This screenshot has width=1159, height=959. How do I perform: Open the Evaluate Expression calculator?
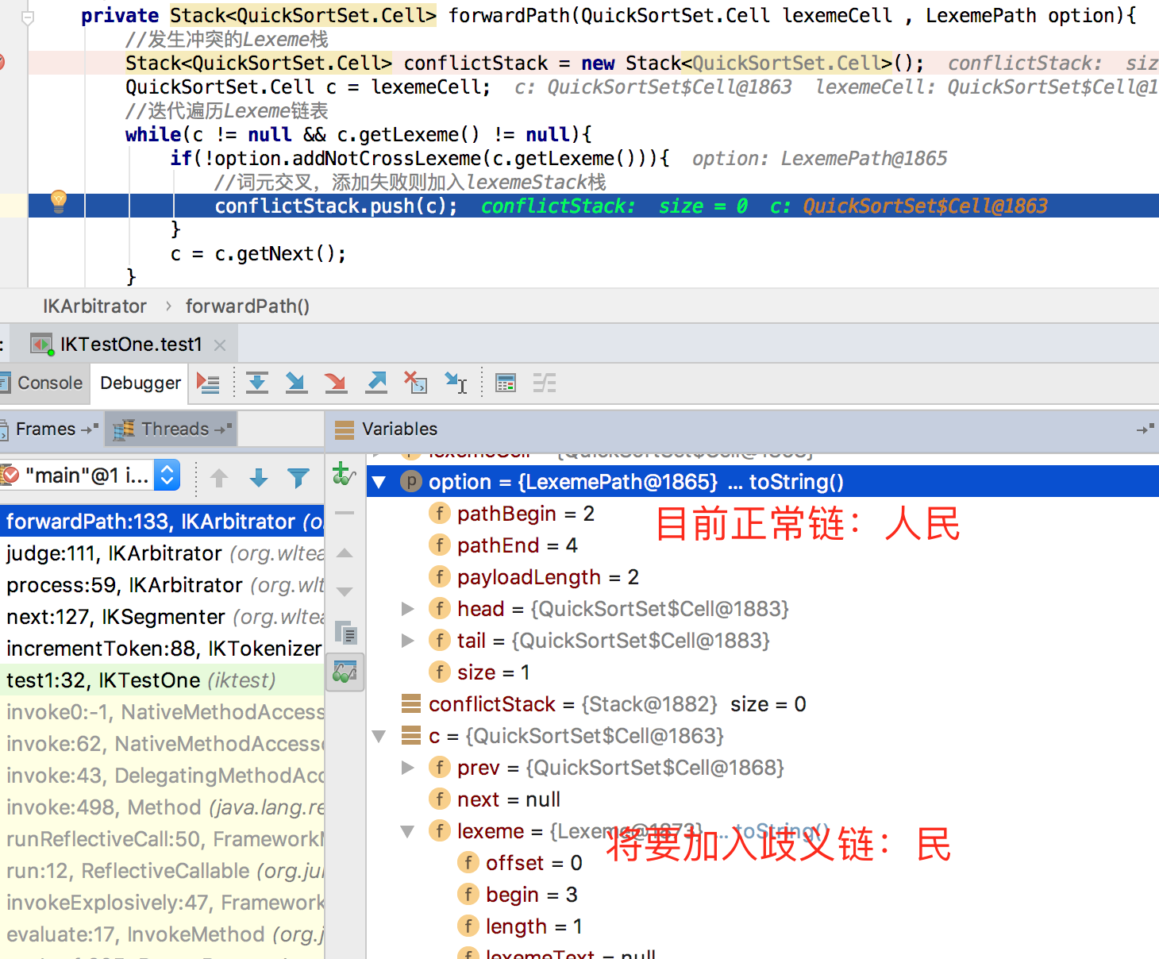click(506, 383)
